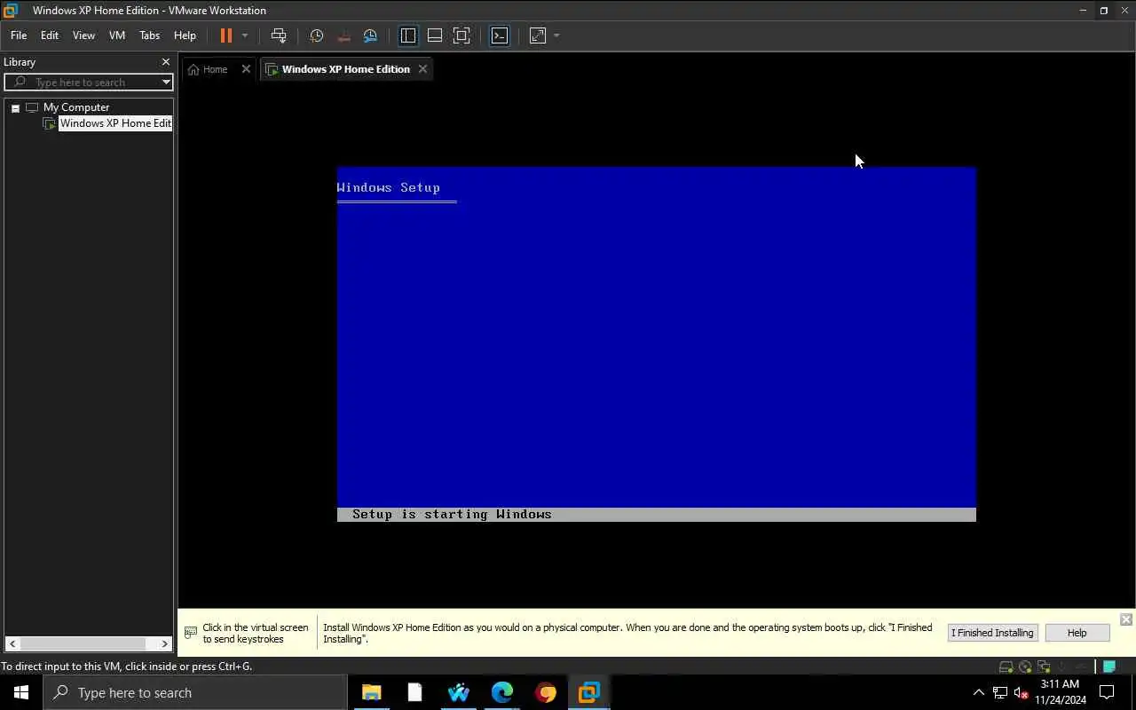
Task: Click the teal message log icon
Action: tap(1109, 667)
